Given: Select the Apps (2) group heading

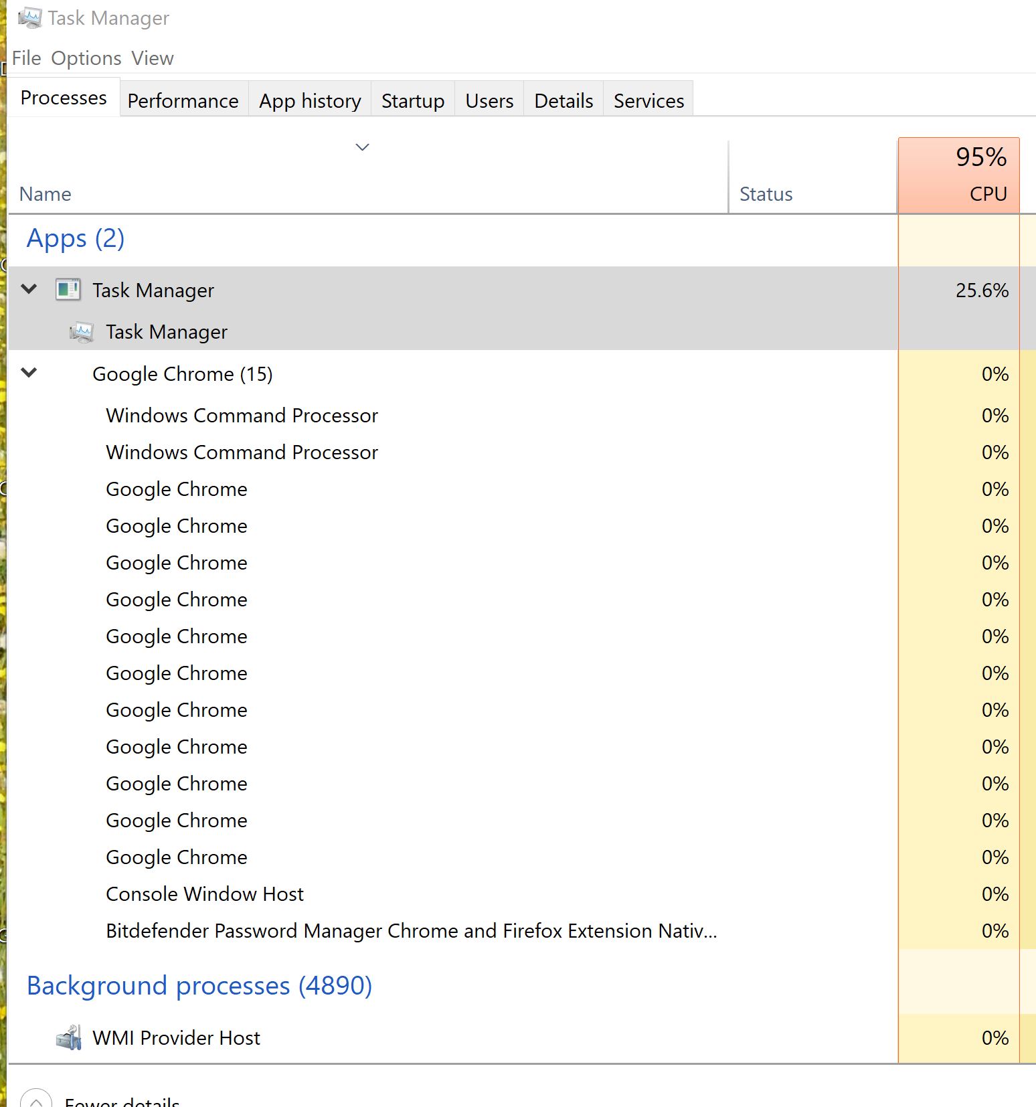Looking at the screenshot, I should coord(76,238).
